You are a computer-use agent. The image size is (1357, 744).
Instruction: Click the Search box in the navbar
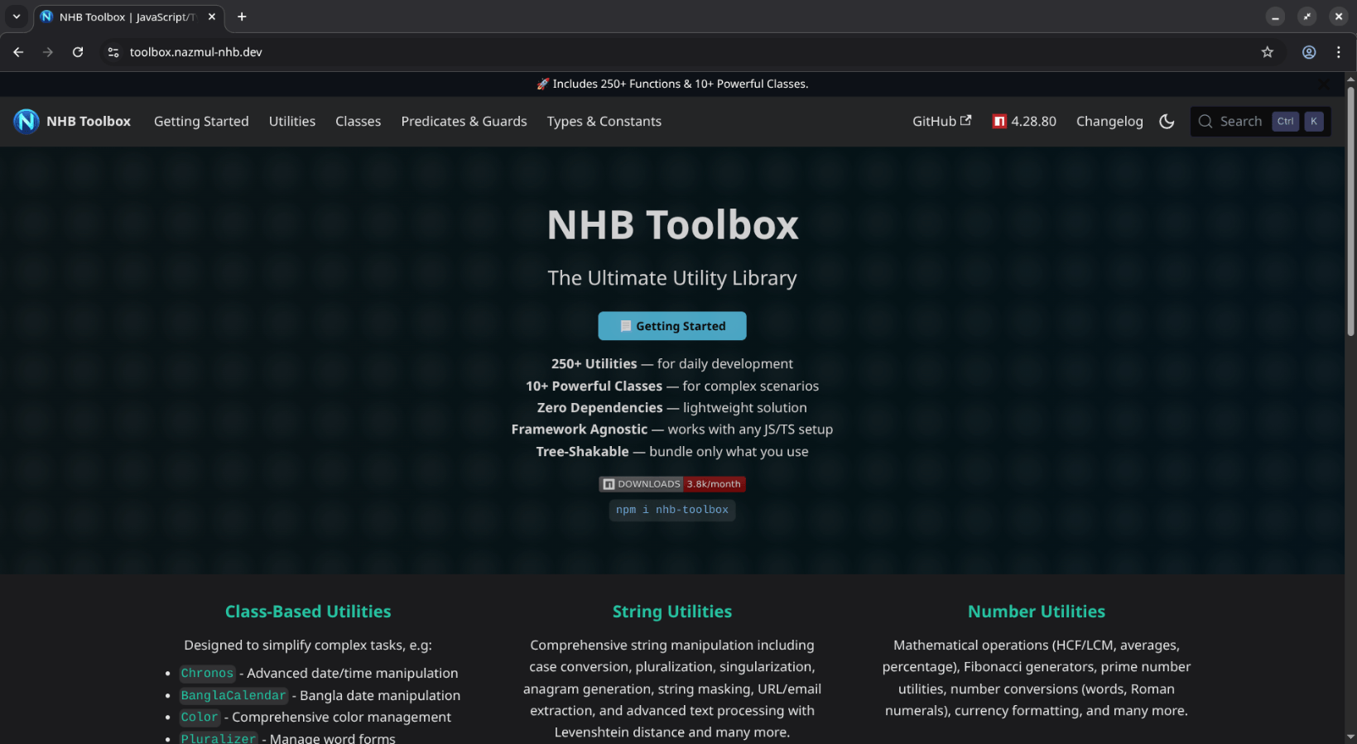point(1260,122)
